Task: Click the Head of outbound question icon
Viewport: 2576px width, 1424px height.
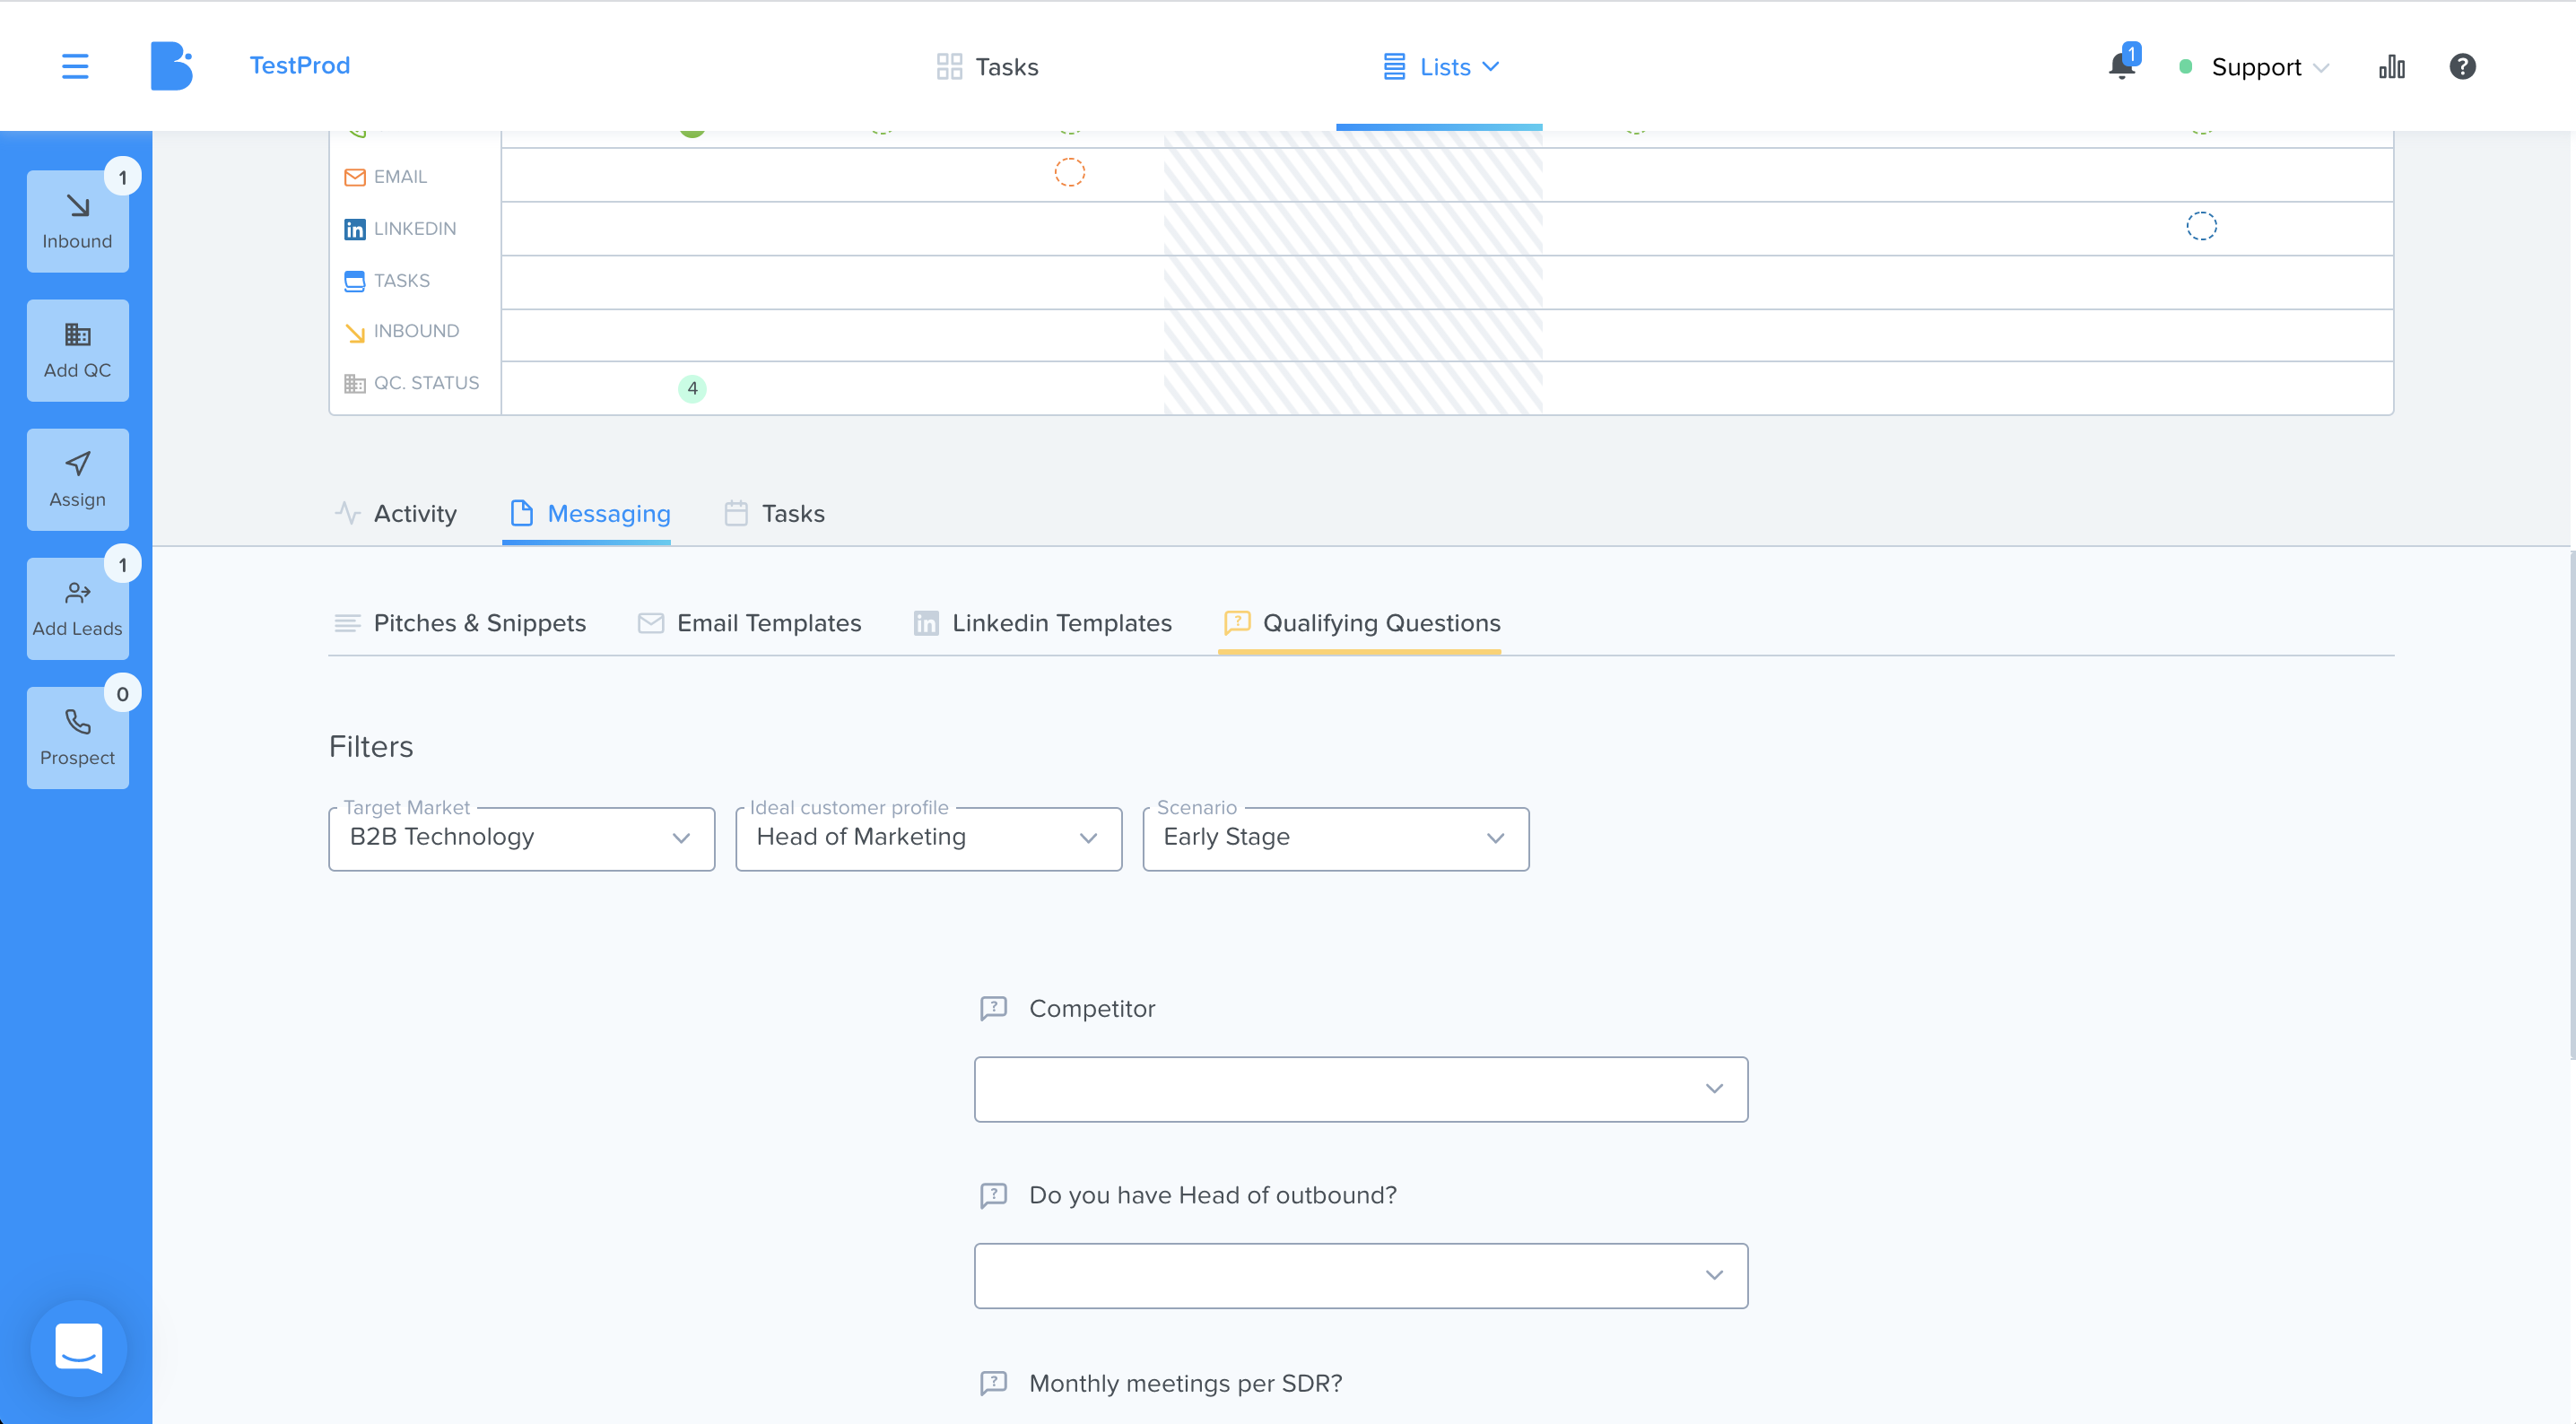Action: coord(993,1195)
